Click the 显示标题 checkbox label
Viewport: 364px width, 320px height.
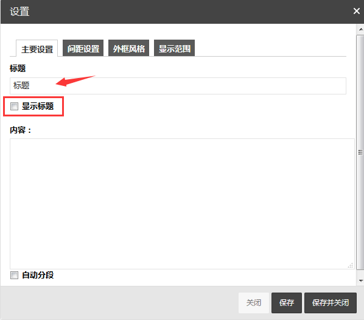pyautogui.click(x=38, y=106)
